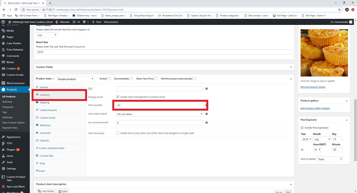
Task: Click the Add Media button
Action: pyautogui.click(x=46, y=191)
